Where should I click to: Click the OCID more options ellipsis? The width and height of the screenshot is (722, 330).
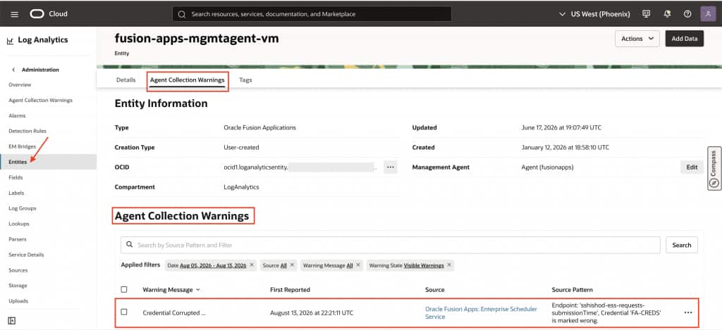click(391, 167)
